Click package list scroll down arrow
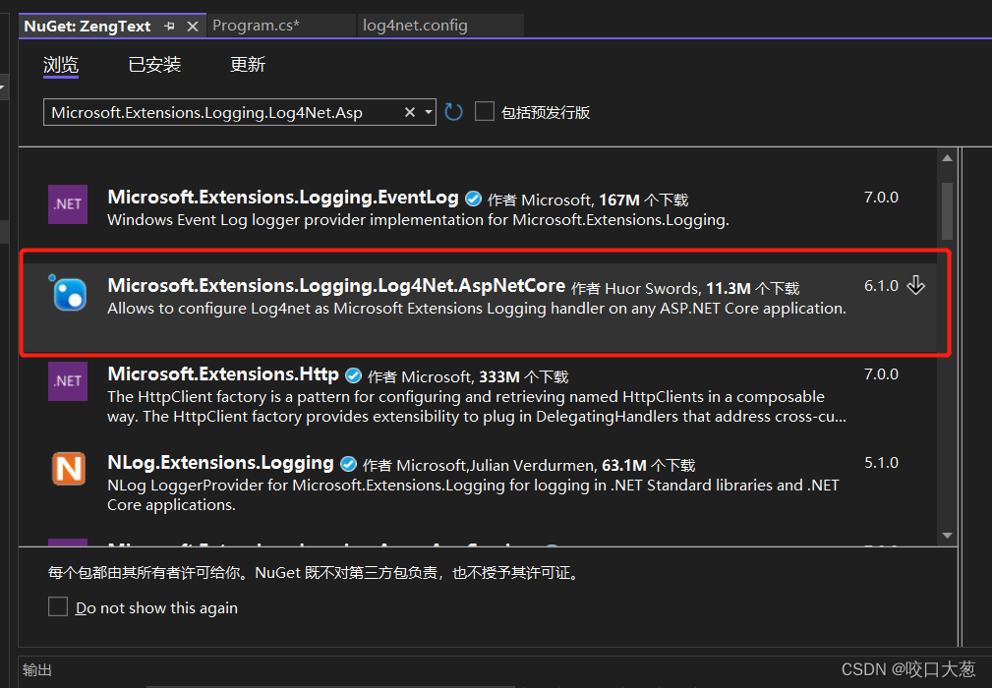Image resolution: width=992 pixels, height=688 pixels. point(947,536)
